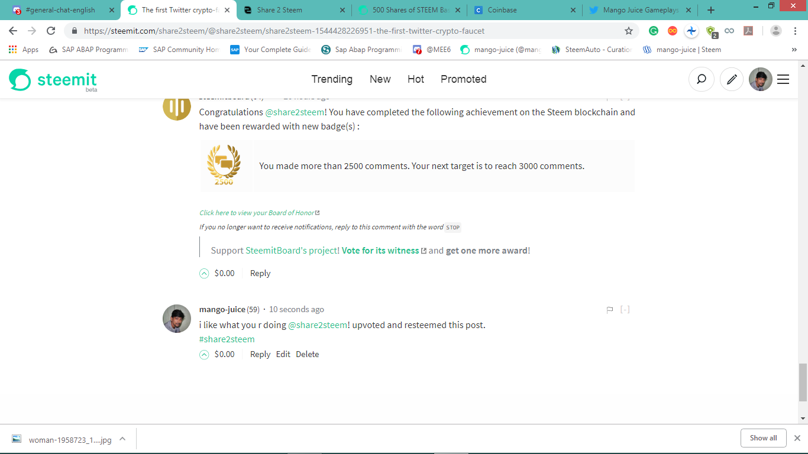This screenshot has width=808, height=454.
Task: Upvote the mango-juice comment
Action: (x=204, y=354)
